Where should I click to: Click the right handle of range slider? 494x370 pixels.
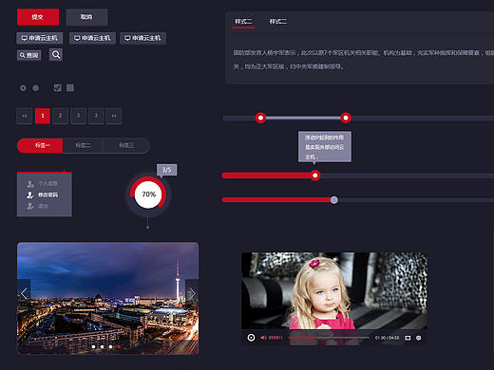(346, 118)
